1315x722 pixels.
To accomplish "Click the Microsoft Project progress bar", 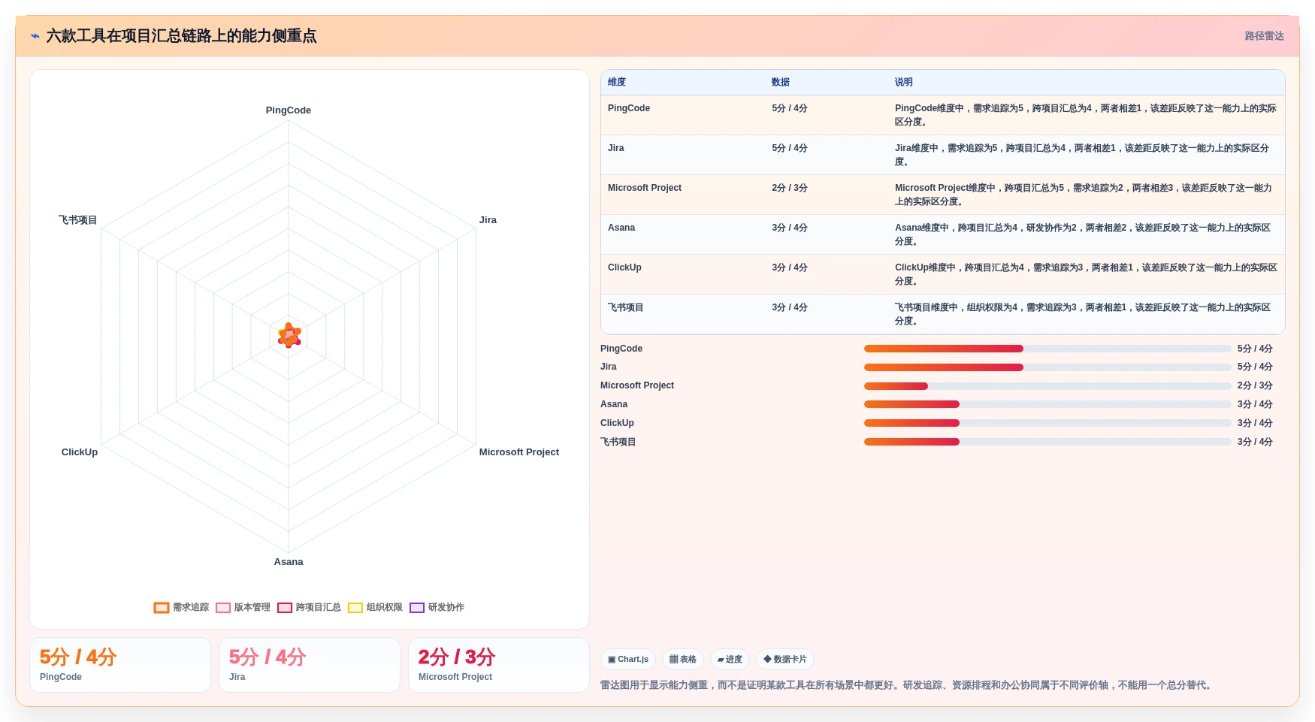I will tap(1047, 386).
